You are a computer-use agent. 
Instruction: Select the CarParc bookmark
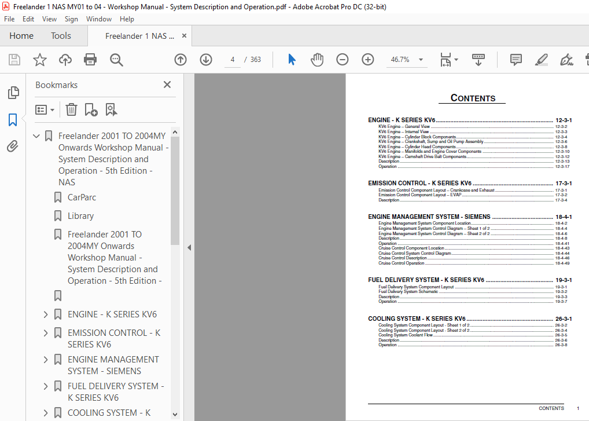point(82,197)
